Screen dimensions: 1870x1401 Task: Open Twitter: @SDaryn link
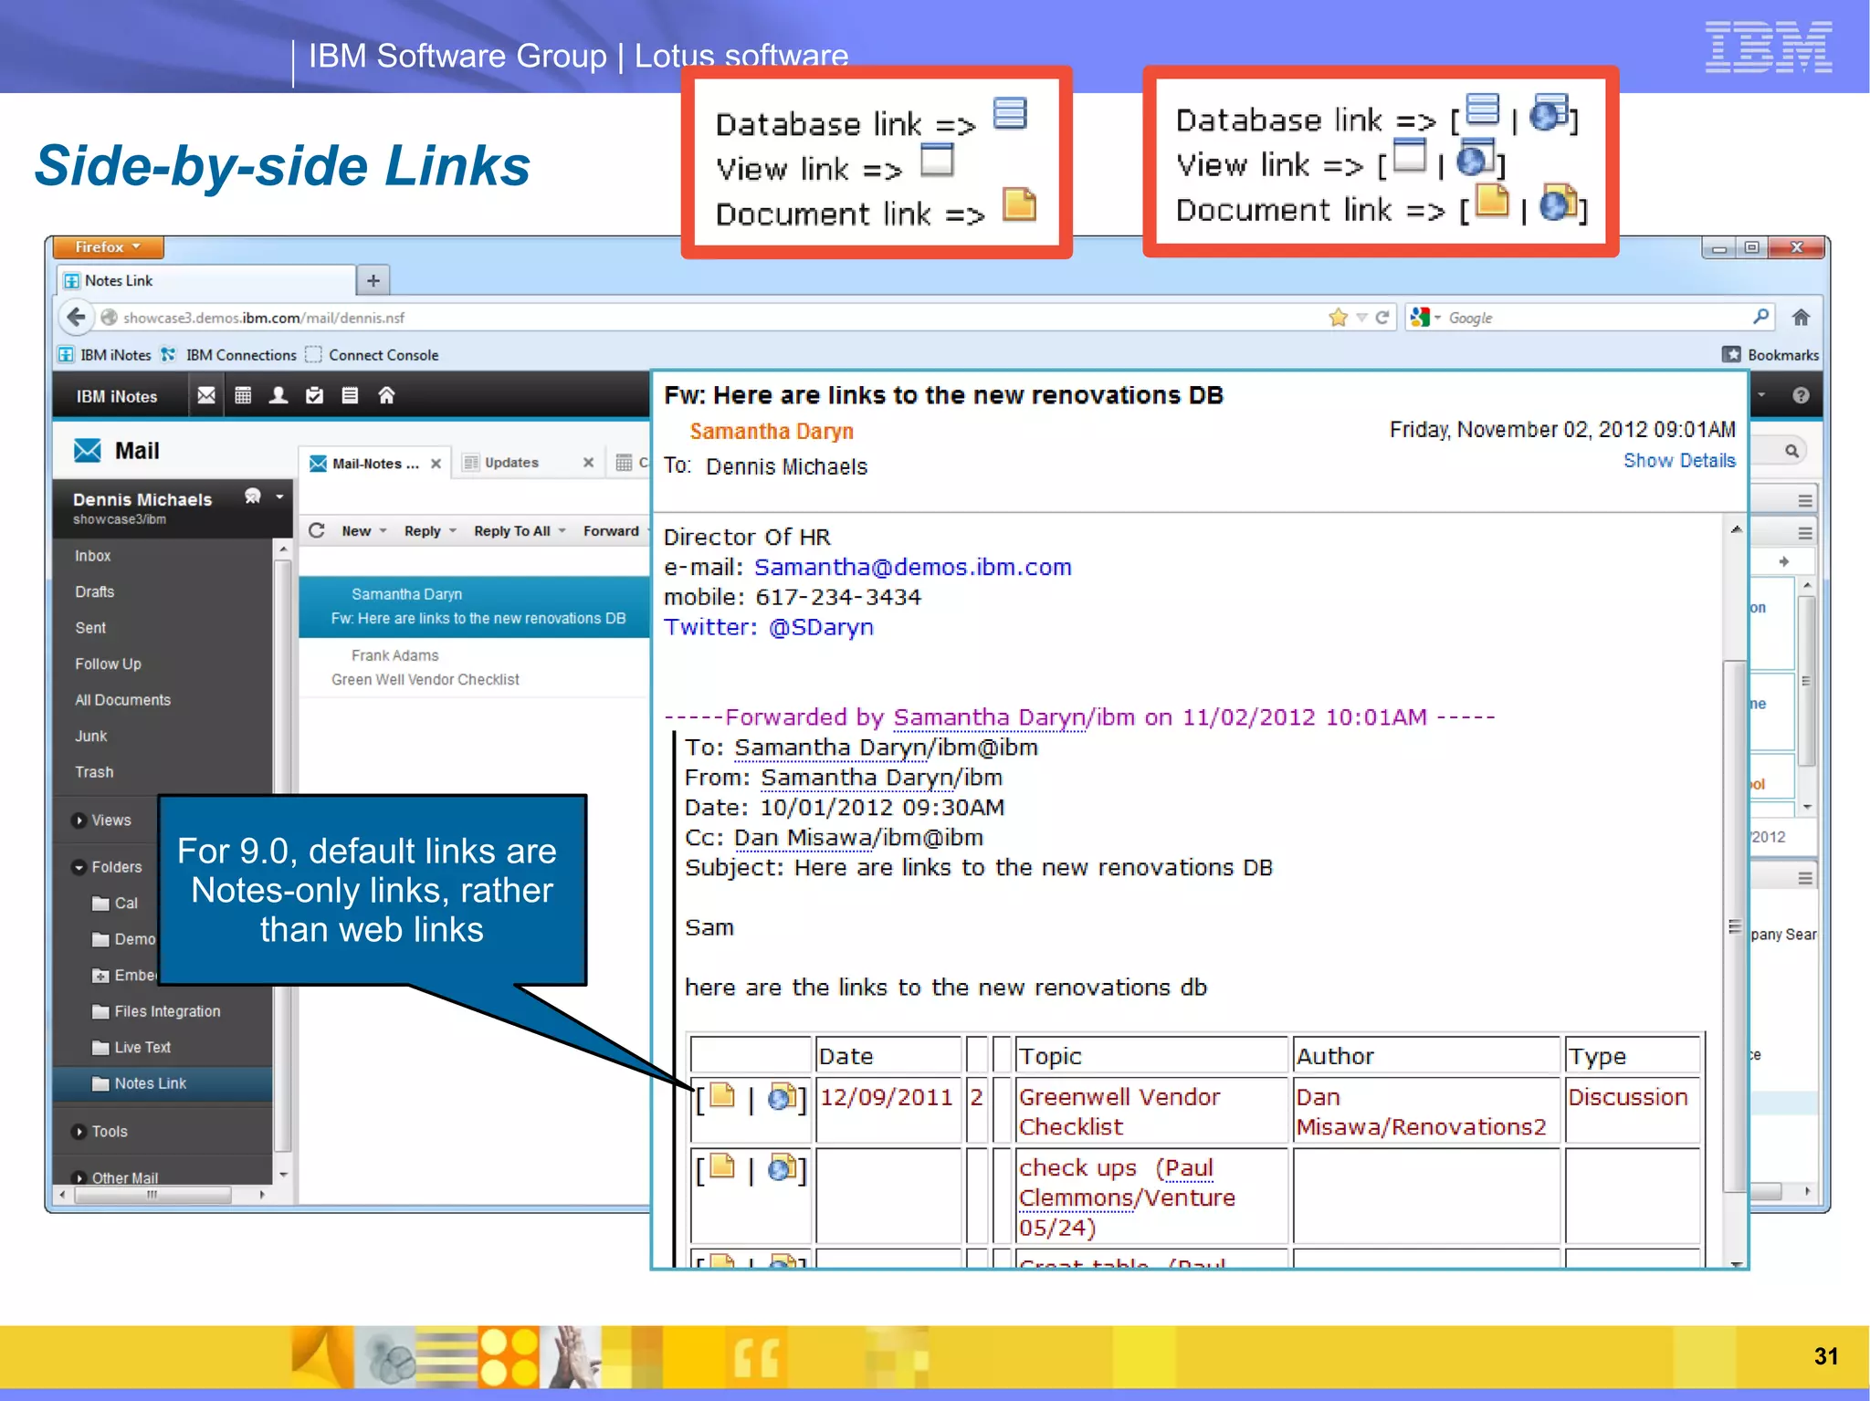768,627
